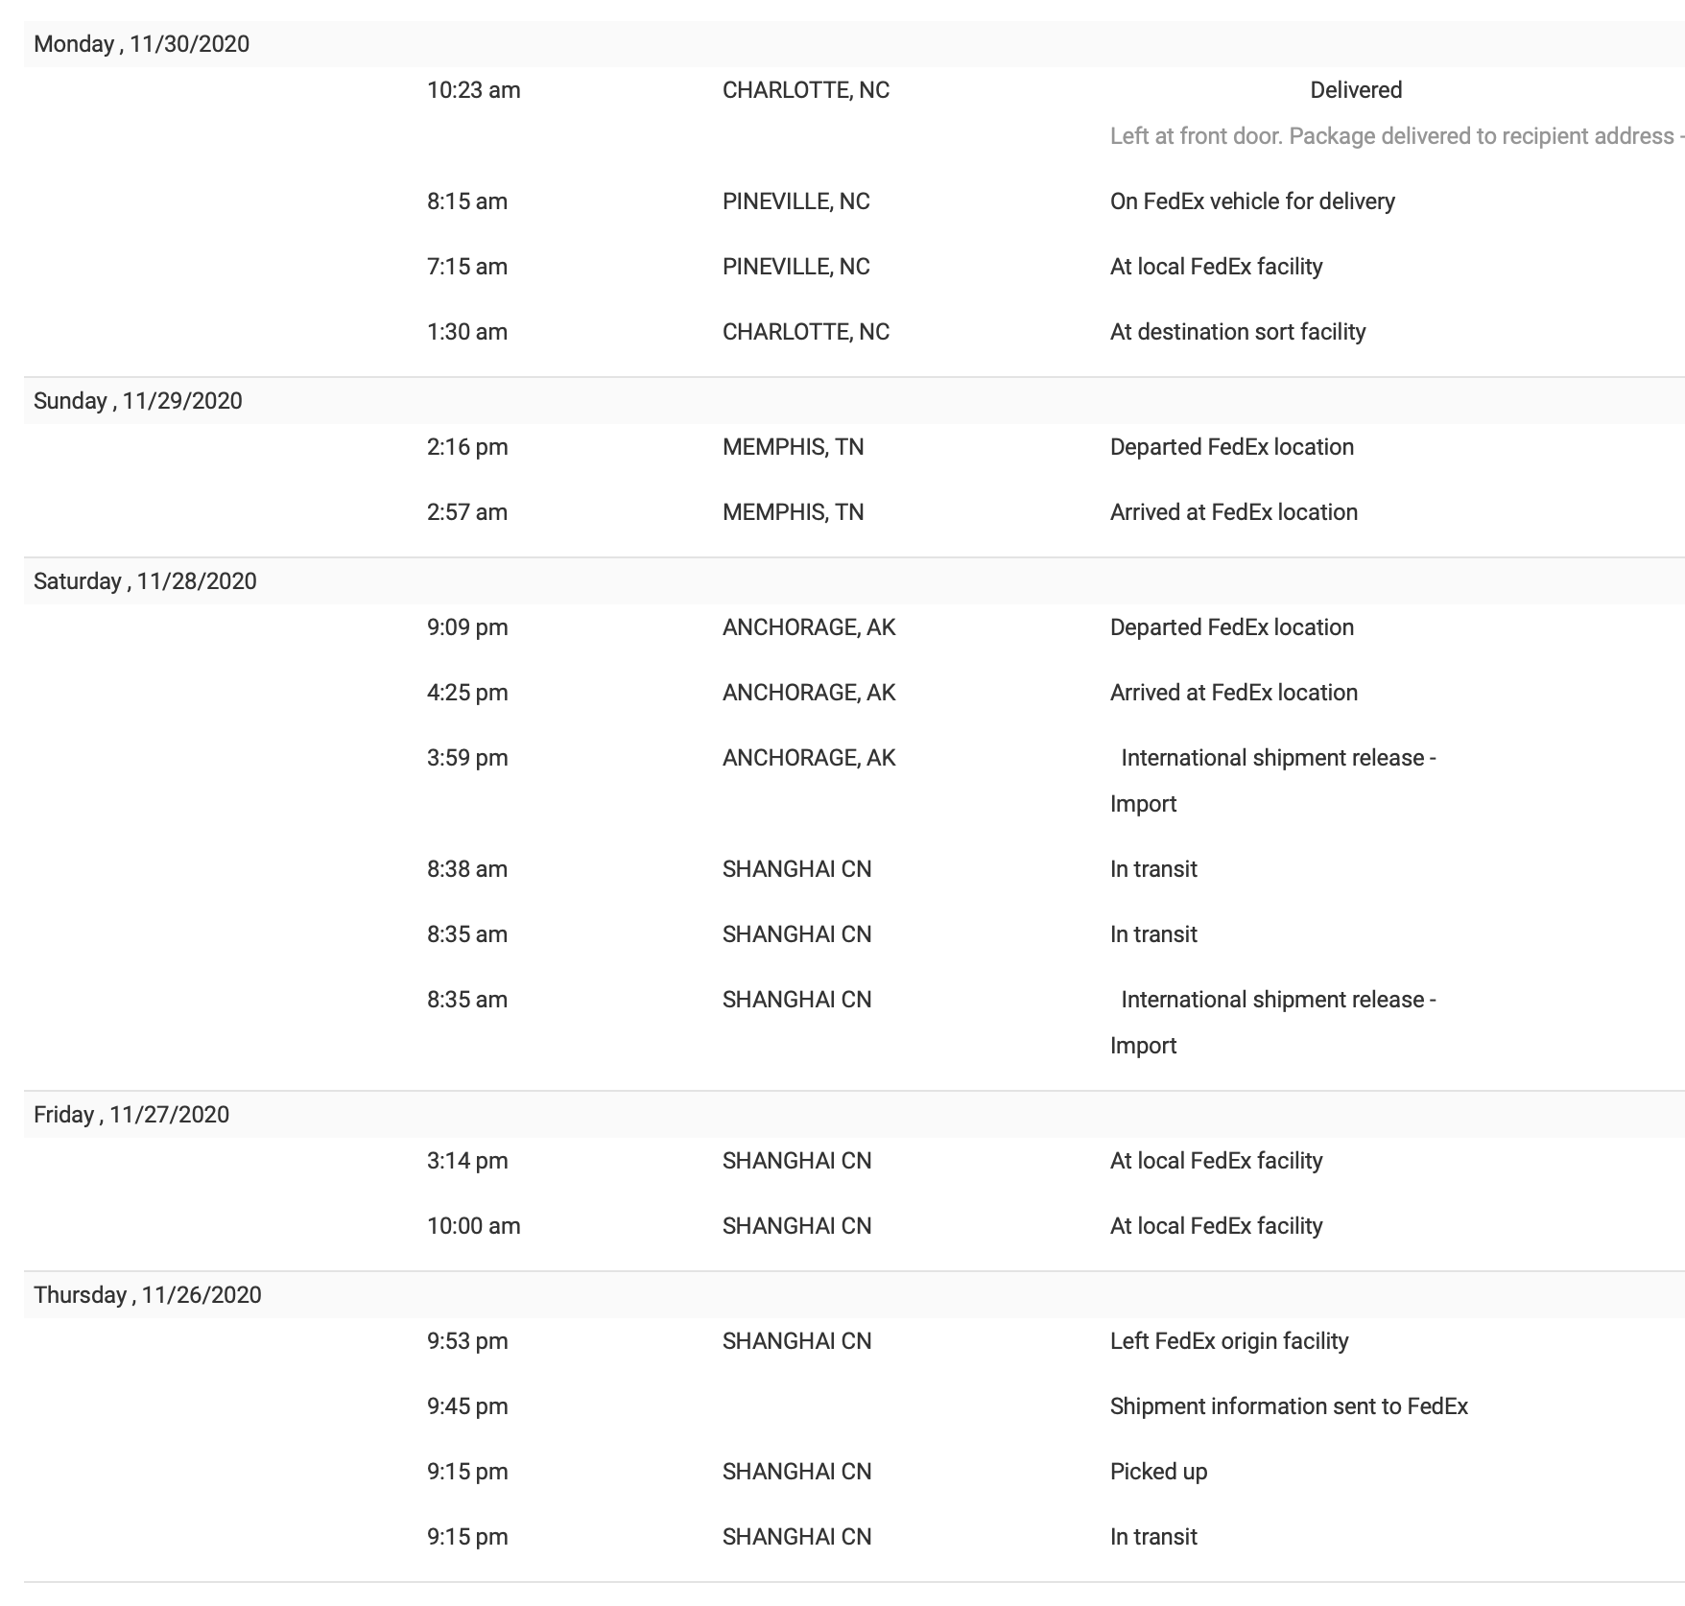Viewport: 1685px width, 1606px height.
Task: Click the Monday, 11/30/2020 date header
Action: pyautogui.click(x=141, y=44)
